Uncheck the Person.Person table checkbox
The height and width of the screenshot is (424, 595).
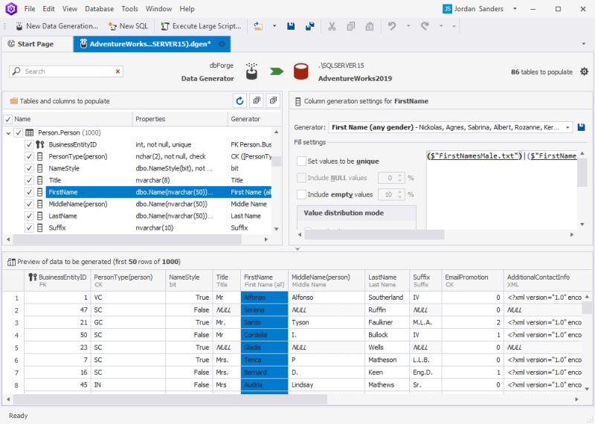[18, 133]
